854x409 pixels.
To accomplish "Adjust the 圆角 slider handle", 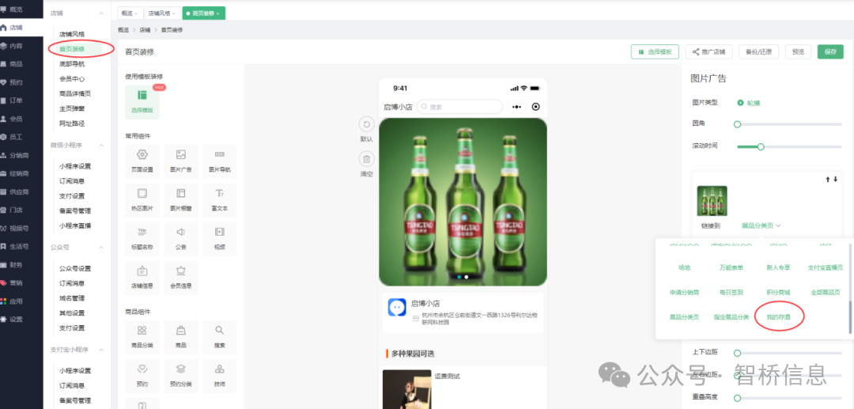I will (x=738, y=124).
